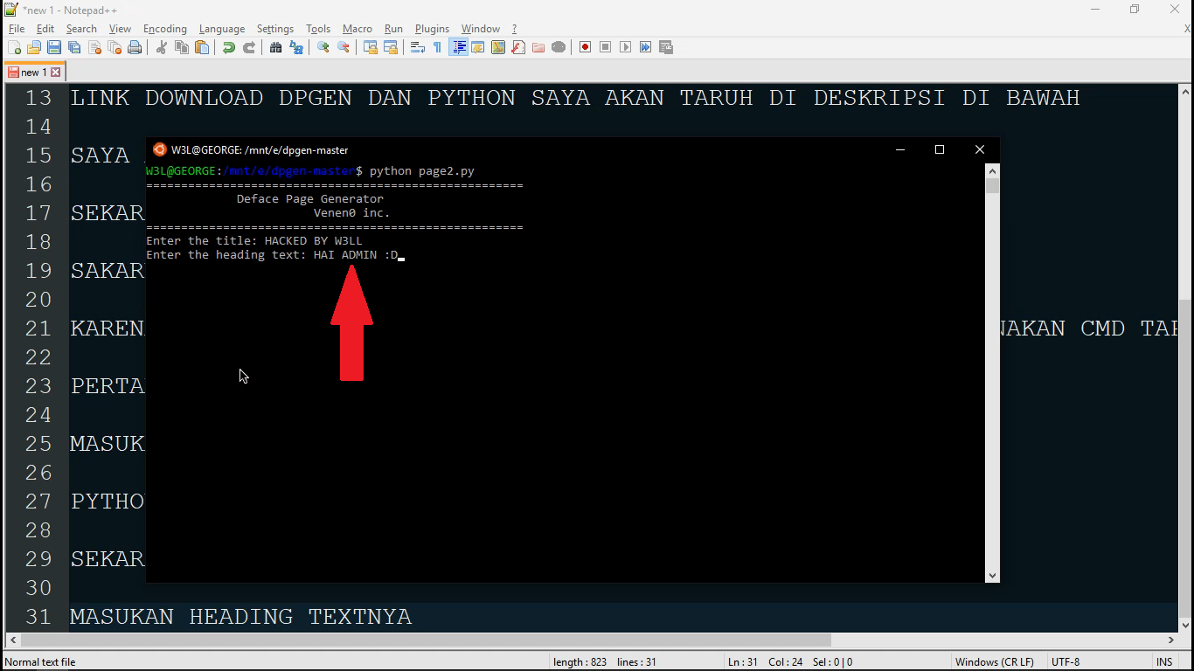Create a new file with the toolbar icon

pos(13,47)
